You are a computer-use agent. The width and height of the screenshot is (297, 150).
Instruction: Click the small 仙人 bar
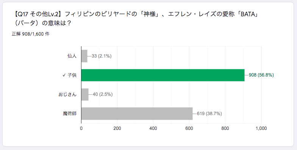pyautogui.click(x=84, y=56)
